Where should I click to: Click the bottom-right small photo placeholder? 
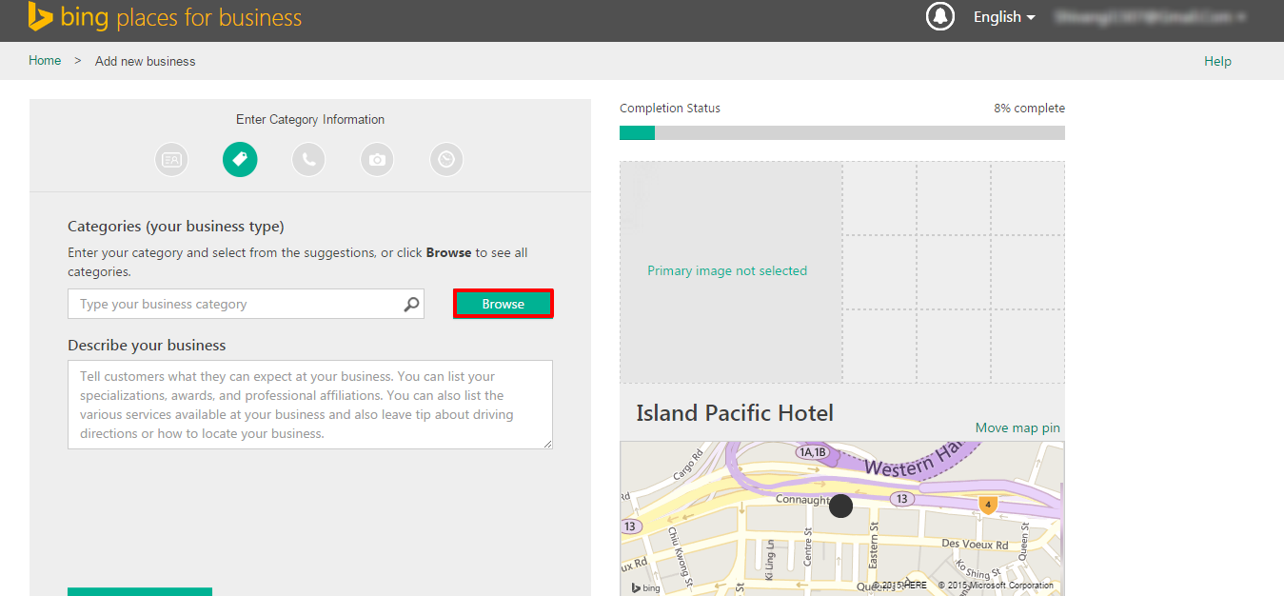[1028, 346]
